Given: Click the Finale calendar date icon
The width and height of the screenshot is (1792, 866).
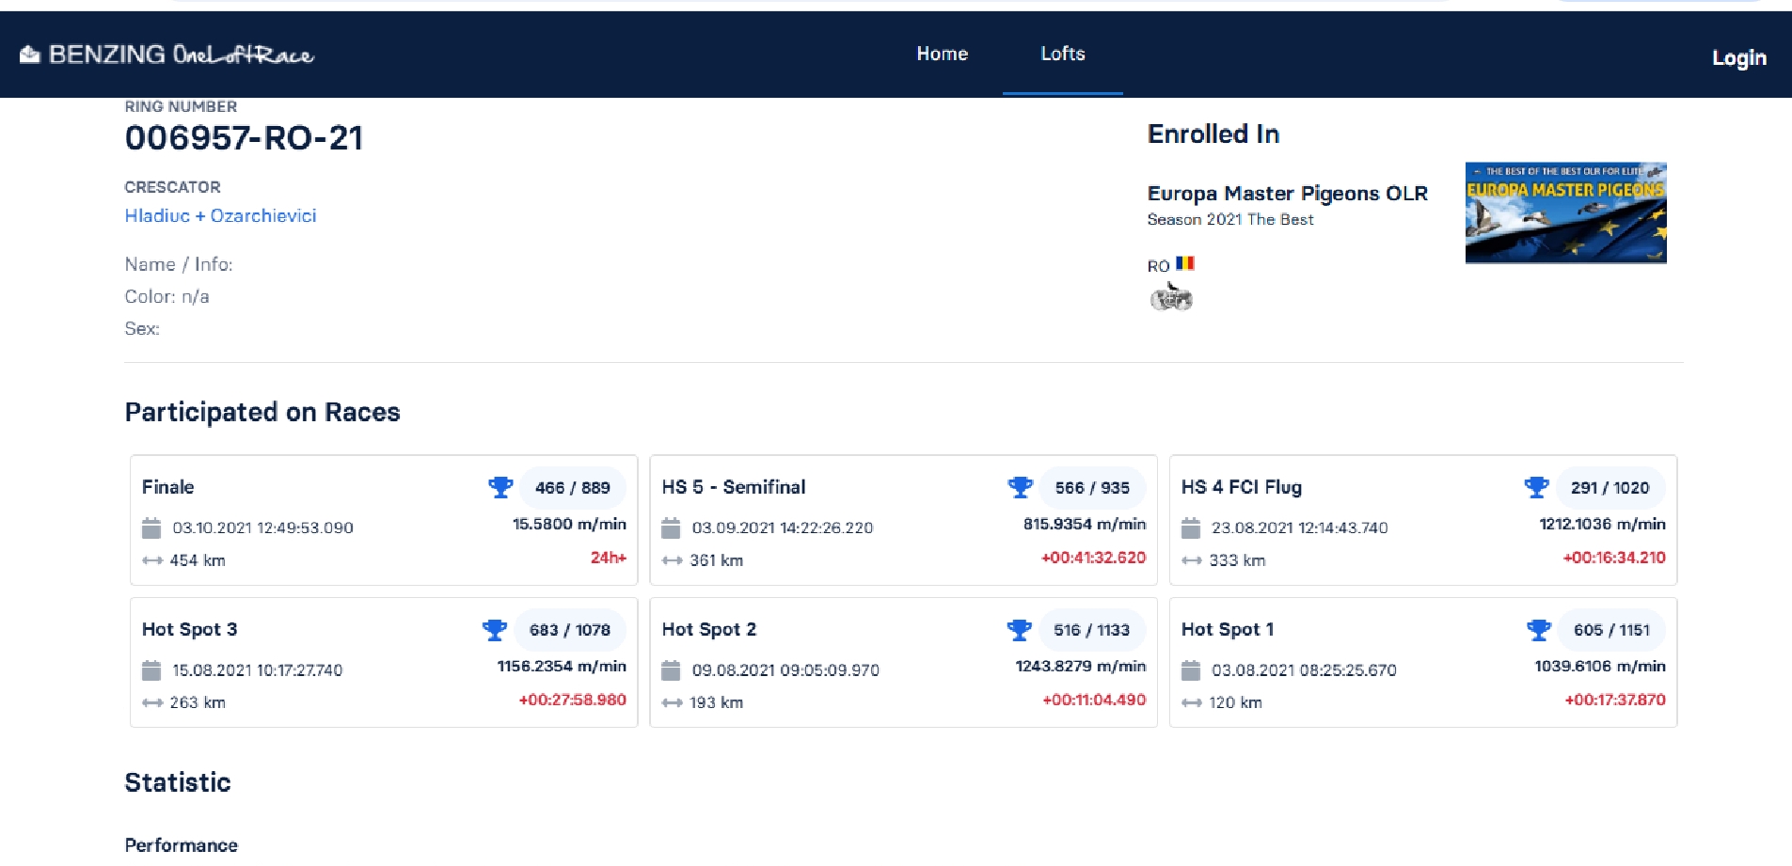Looking at the screenshot, I should [x=151, y=528].
